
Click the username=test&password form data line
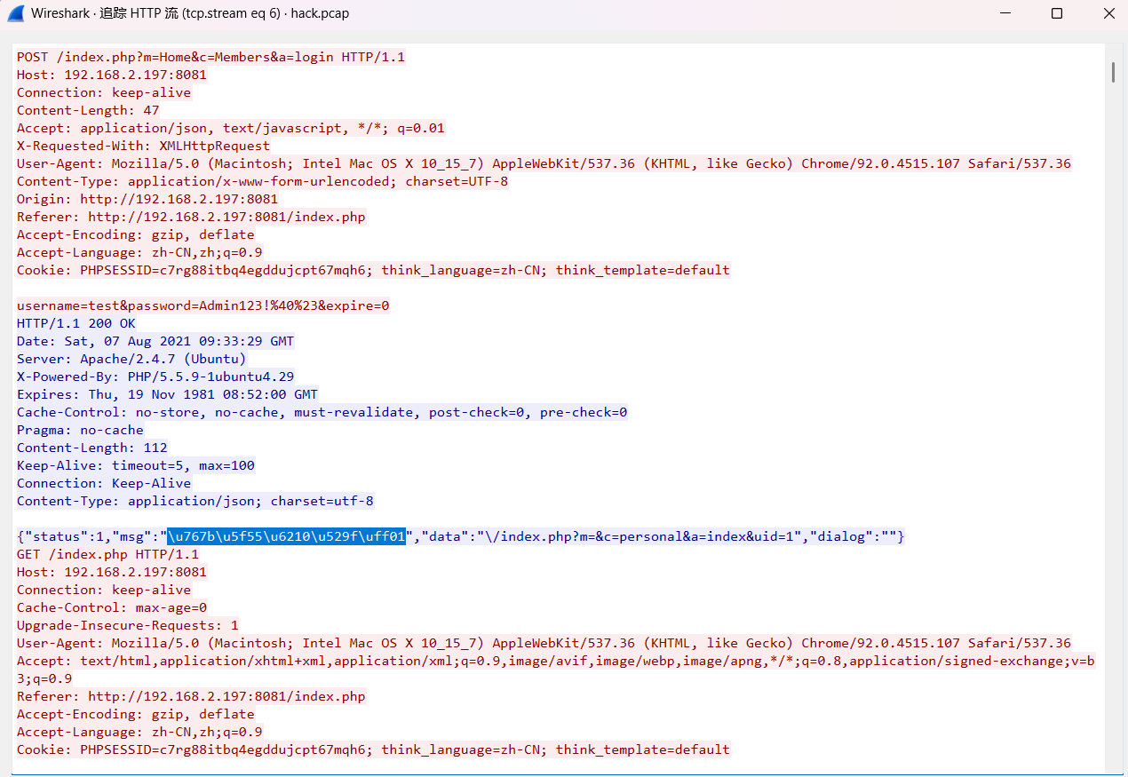point(203,305)
